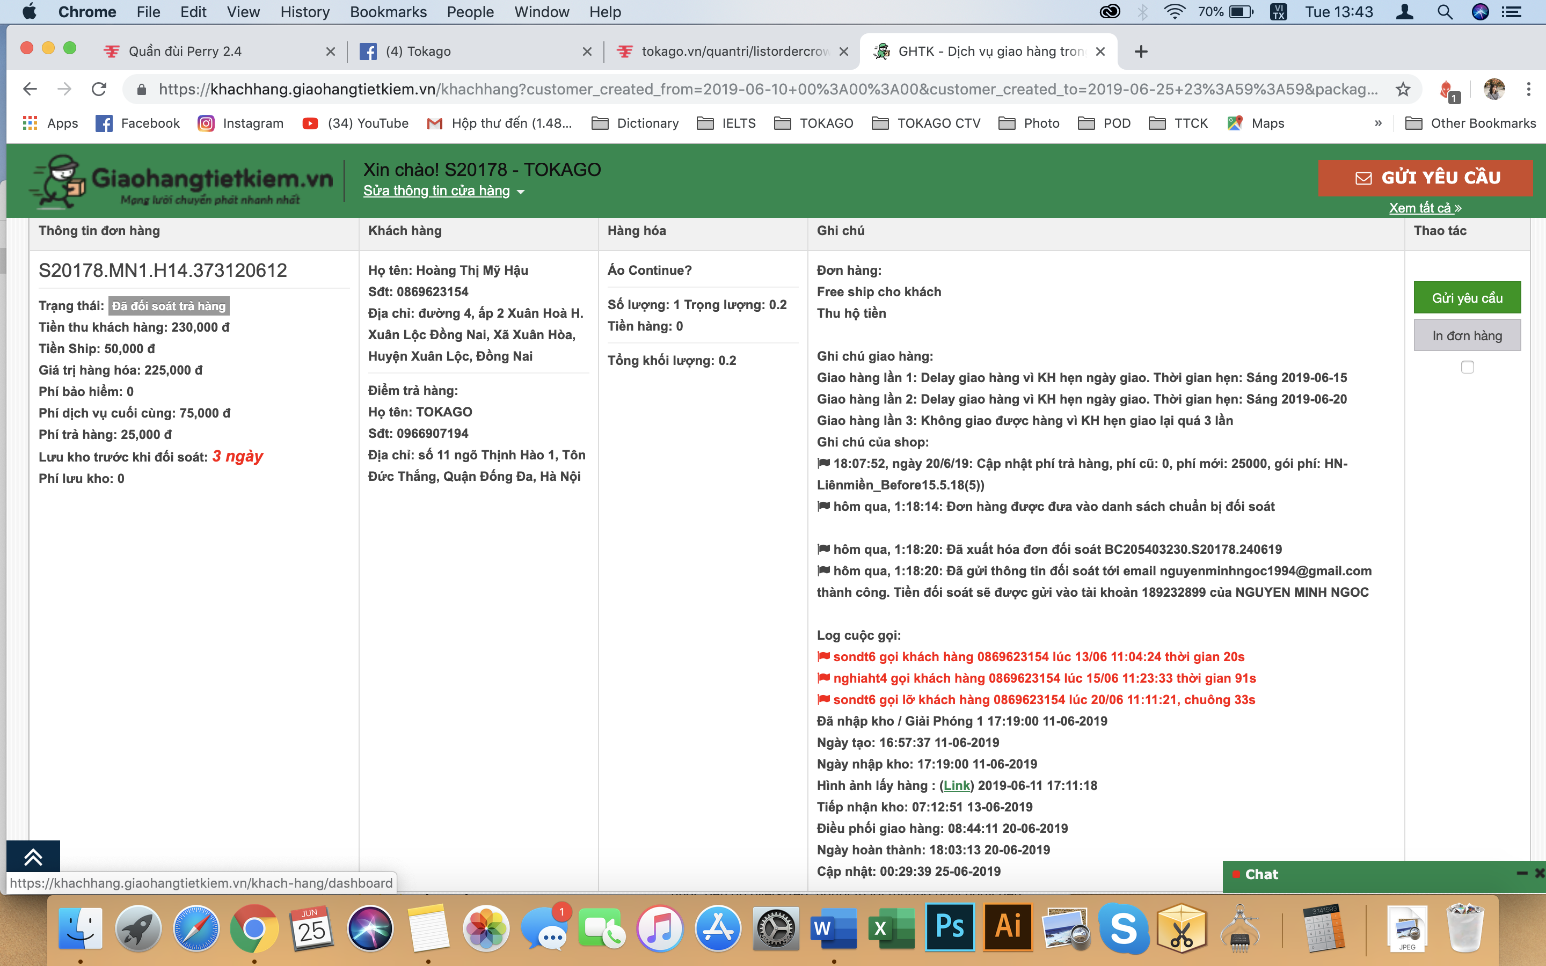Viewport: 1546px width, 966px height.
Task: Open the Hình ảnh lấy hàng Link
Action: click(957, 785)
